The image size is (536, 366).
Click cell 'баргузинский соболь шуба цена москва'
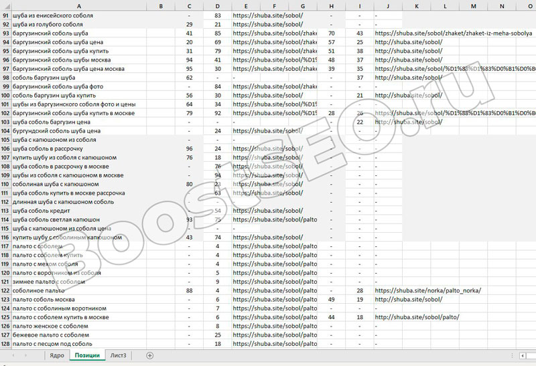pyautogui.click(x=79, y=69)
